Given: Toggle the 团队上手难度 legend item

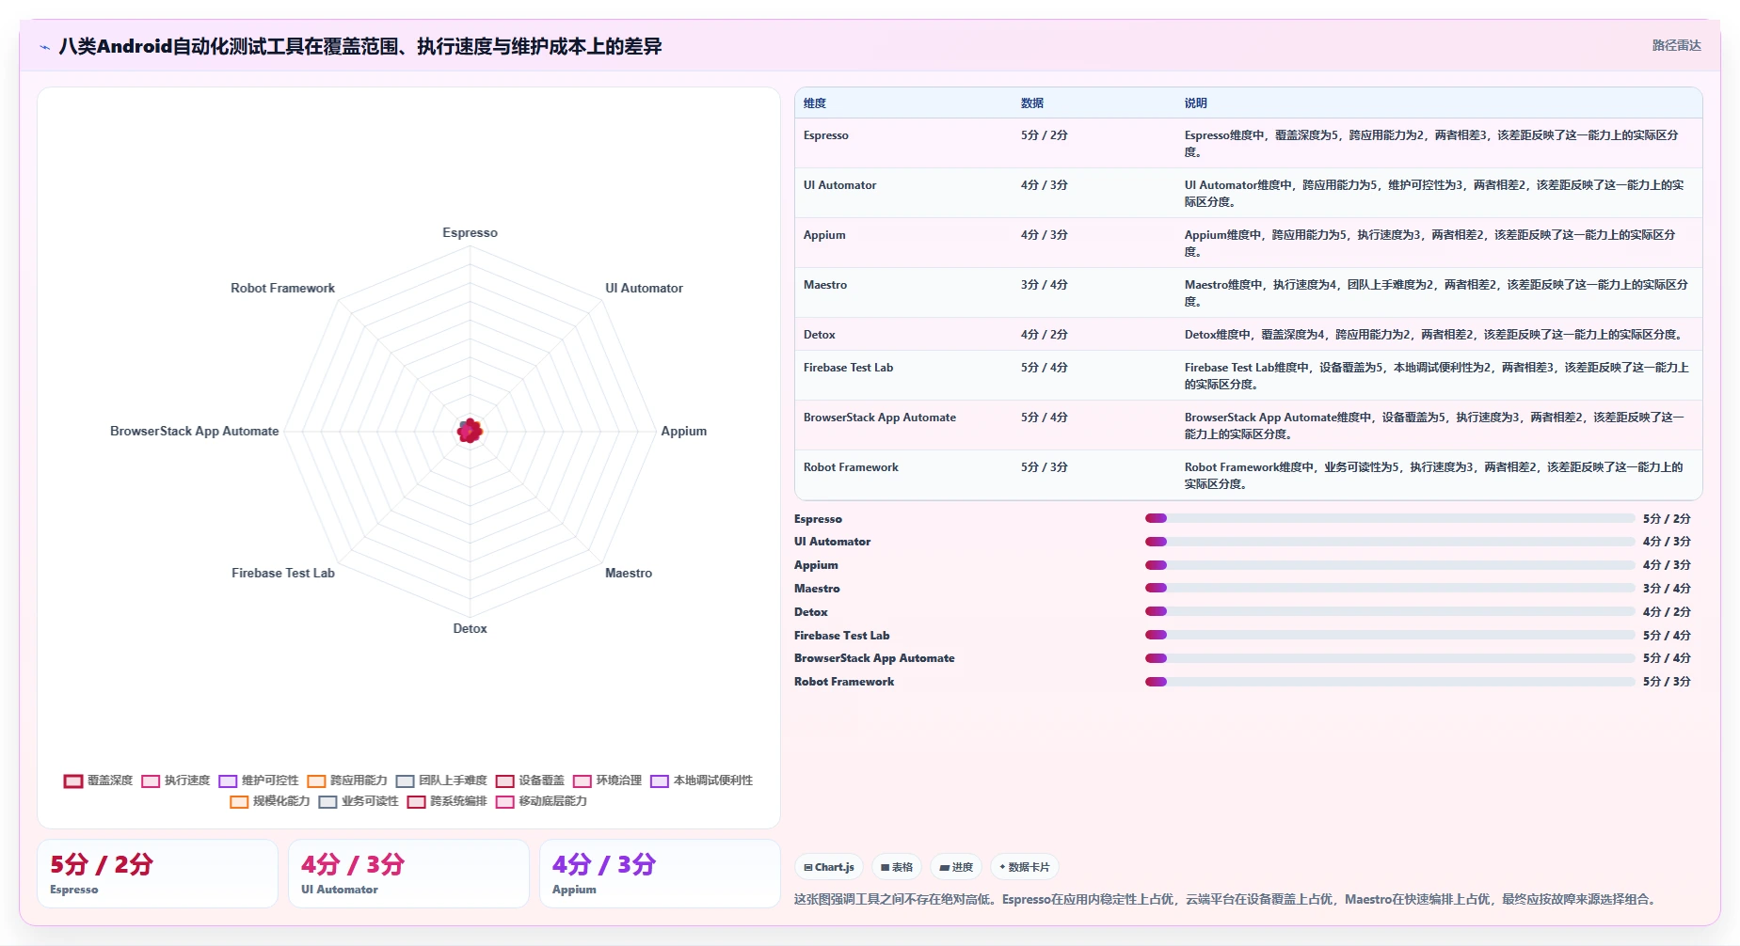Looking at the screenshot, I should [441, 780].
